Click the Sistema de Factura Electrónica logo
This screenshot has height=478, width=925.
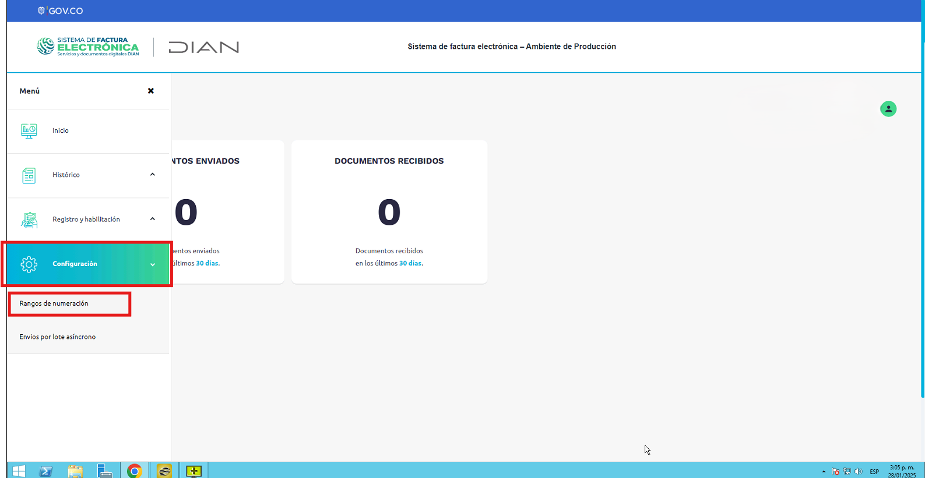click(88, 47)
